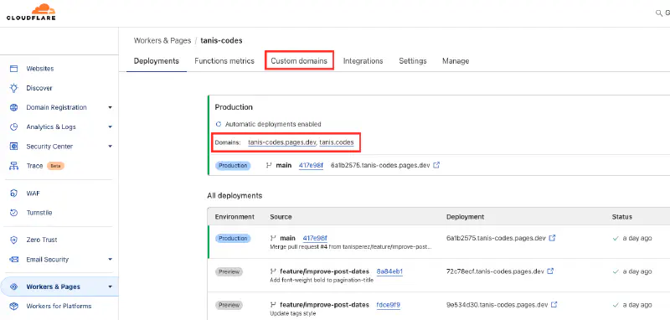
Task: Click the WAF shield icon
Action: click(13, 194)
